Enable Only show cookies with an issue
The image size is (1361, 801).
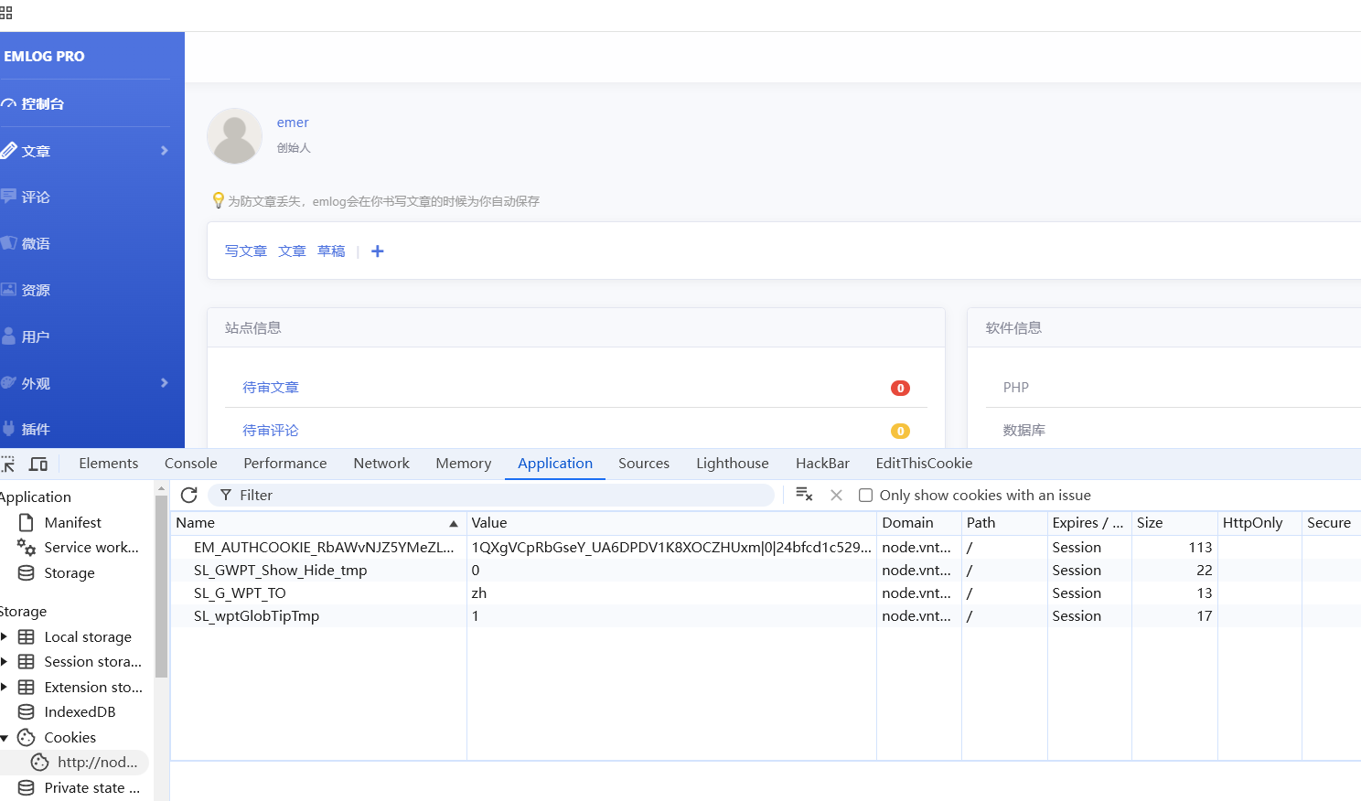[x=865, y=496]
